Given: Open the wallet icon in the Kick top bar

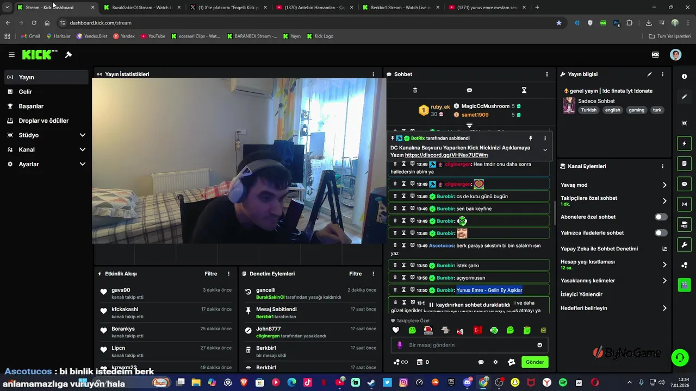Looking at the screenshot, I should [x=655, y=55].
